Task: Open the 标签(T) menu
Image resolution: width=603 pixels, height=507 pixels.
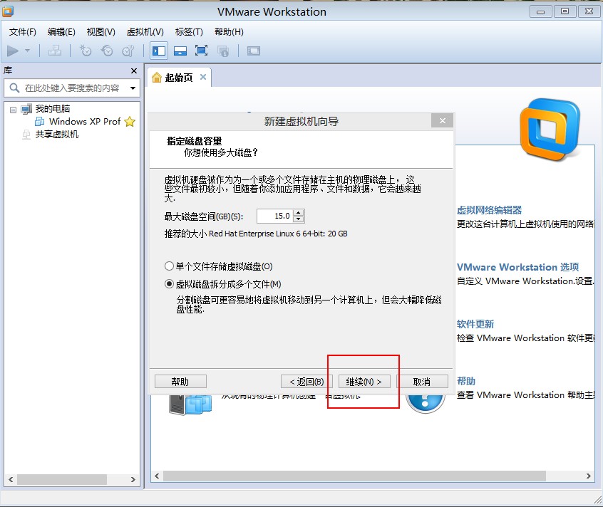Action: click(x=189, y=32)
